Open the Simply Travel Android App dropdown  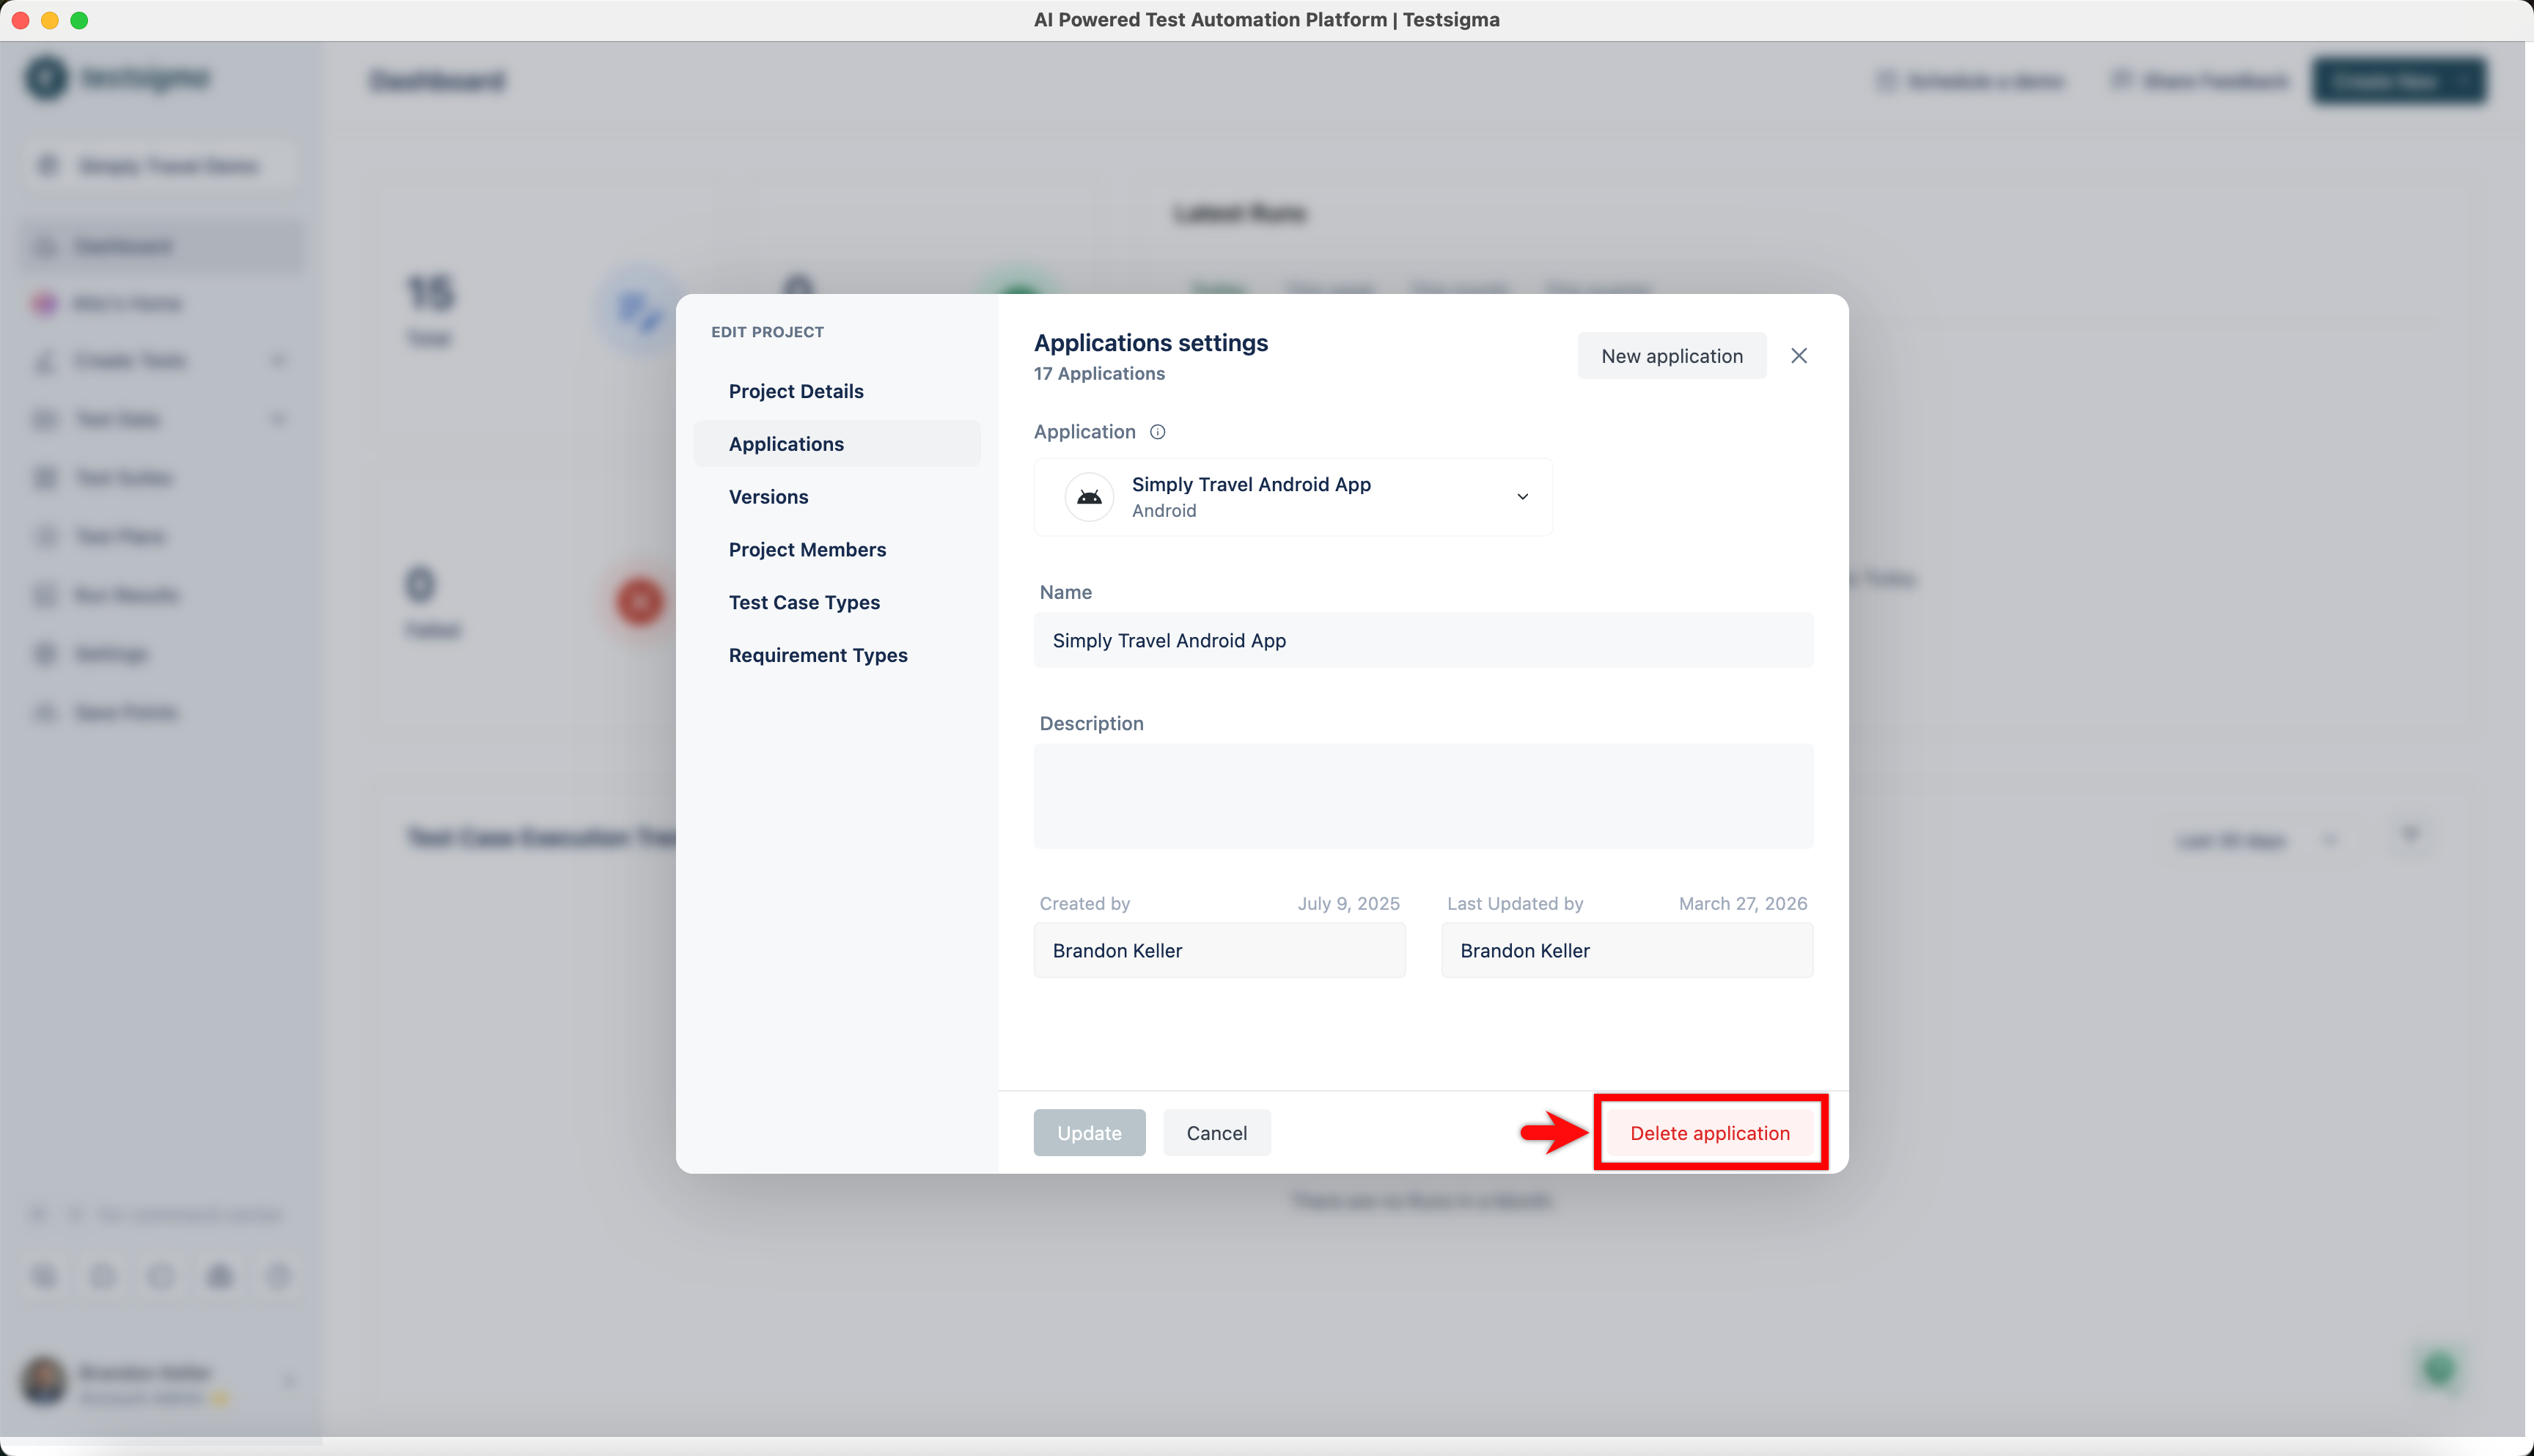click(x=1292, y=497)
